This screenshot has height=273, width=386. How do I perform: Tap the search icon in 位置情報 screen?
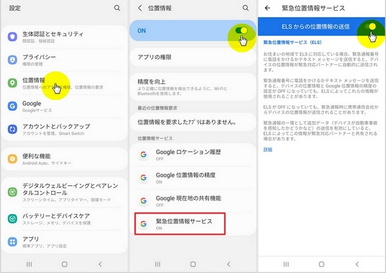click(x=245, y=8)
